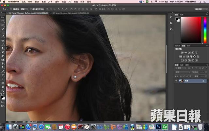Open Spotlight search in menu bar
The height and width of the screenshot is (131, 209).
click(x=200, y=2)
